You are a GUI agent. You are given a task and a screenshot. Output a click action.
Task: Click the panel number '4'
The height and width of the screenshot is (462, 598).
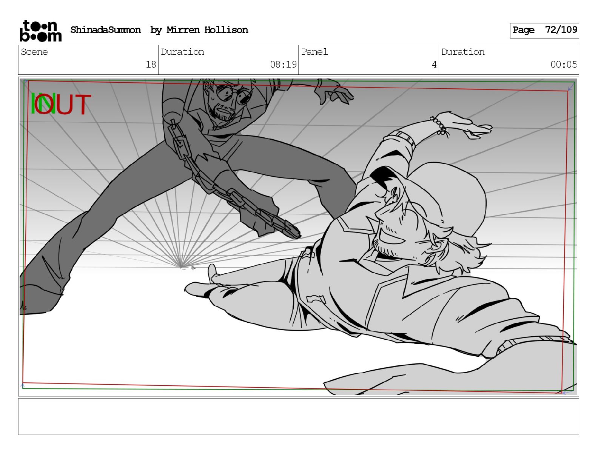pos(434,65)
